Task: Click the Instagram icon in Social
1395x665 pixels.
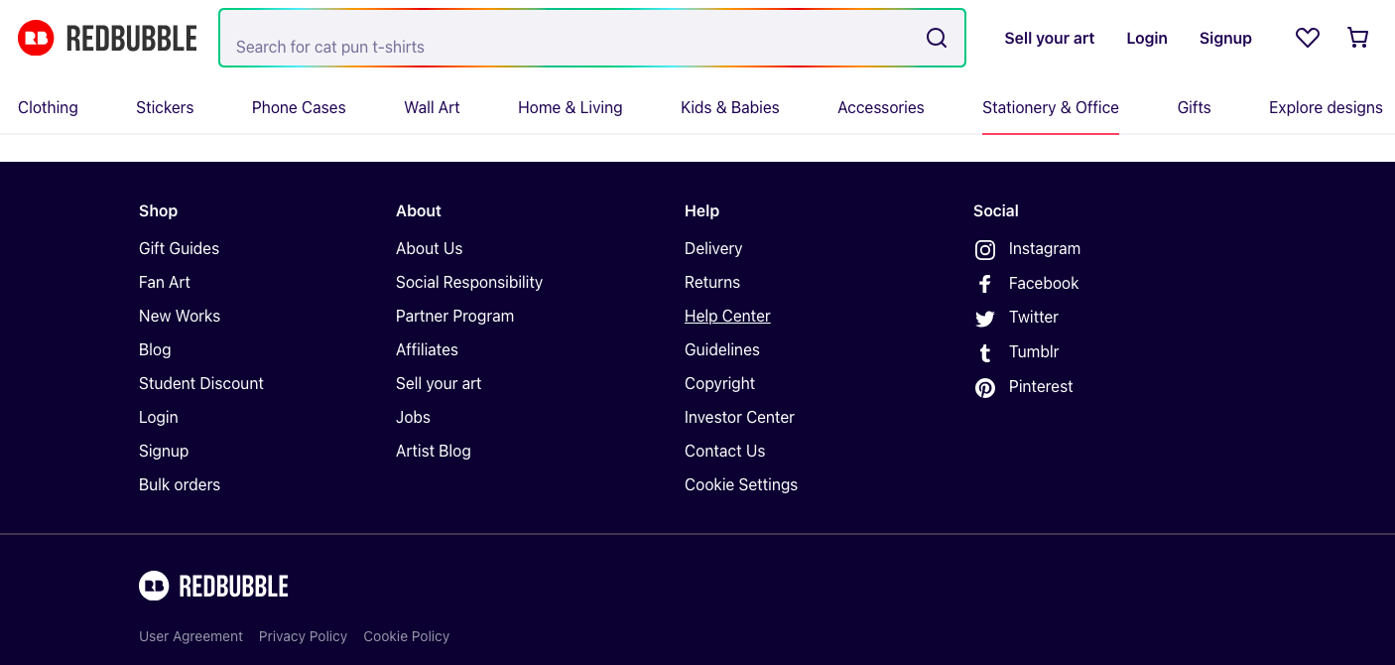Action: (985, 250)
